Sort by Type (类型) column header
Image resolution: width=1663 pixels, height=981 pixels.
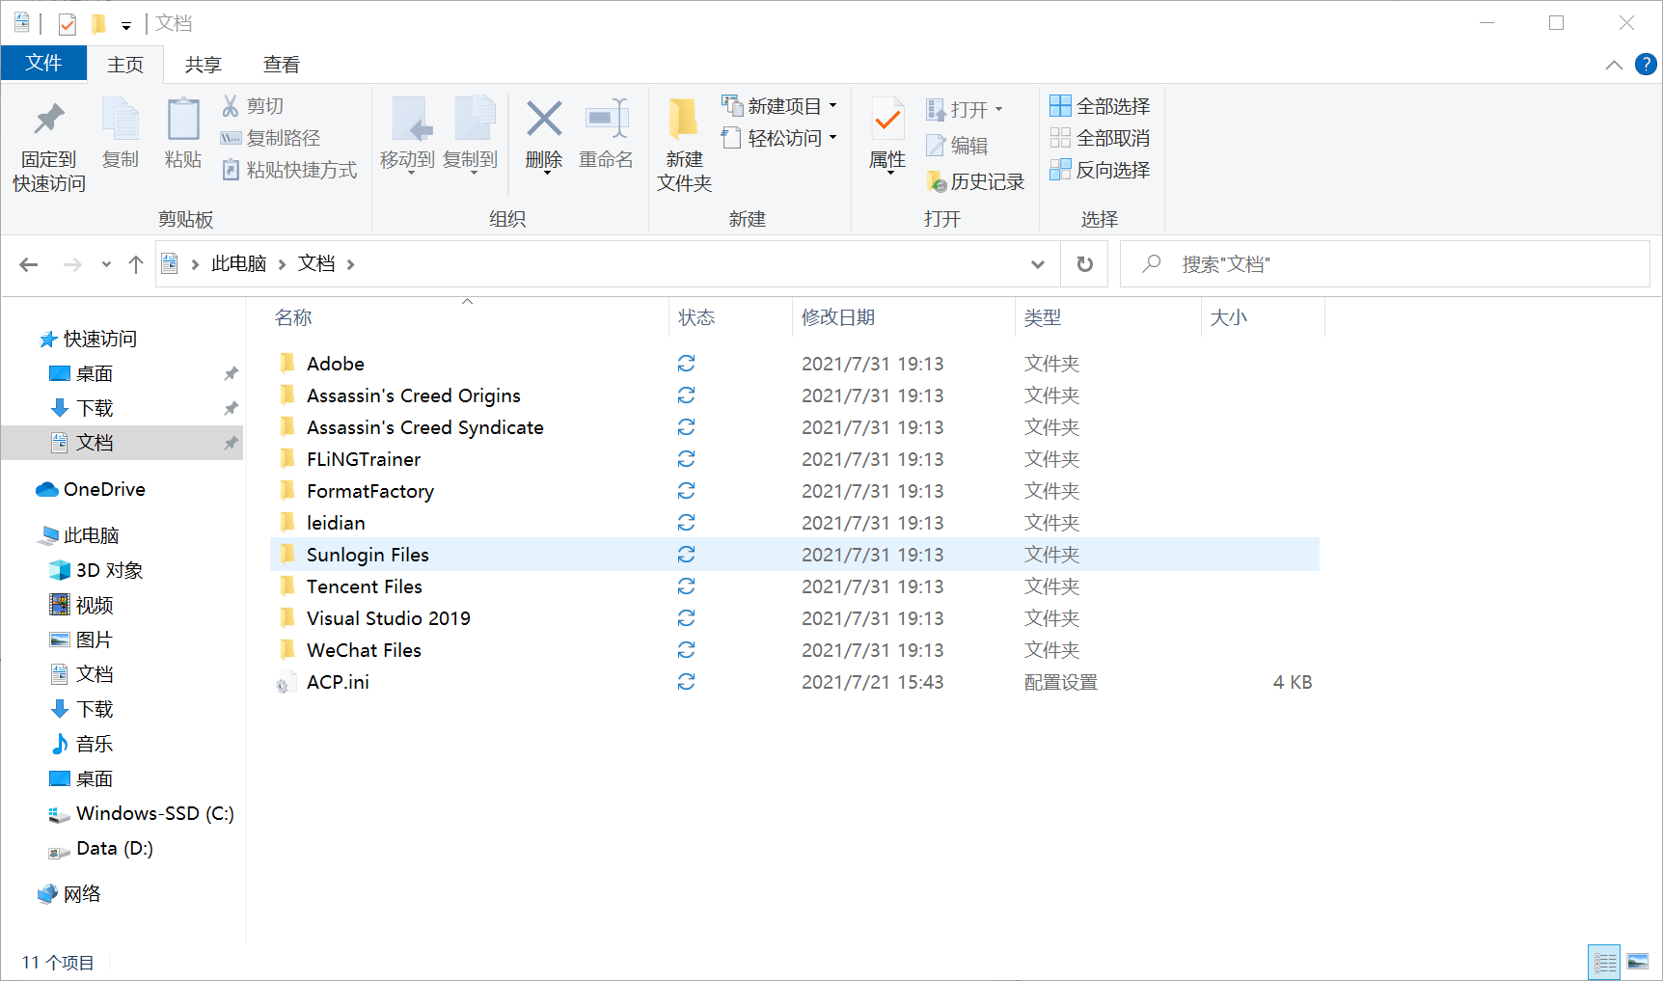point(1043,317)
